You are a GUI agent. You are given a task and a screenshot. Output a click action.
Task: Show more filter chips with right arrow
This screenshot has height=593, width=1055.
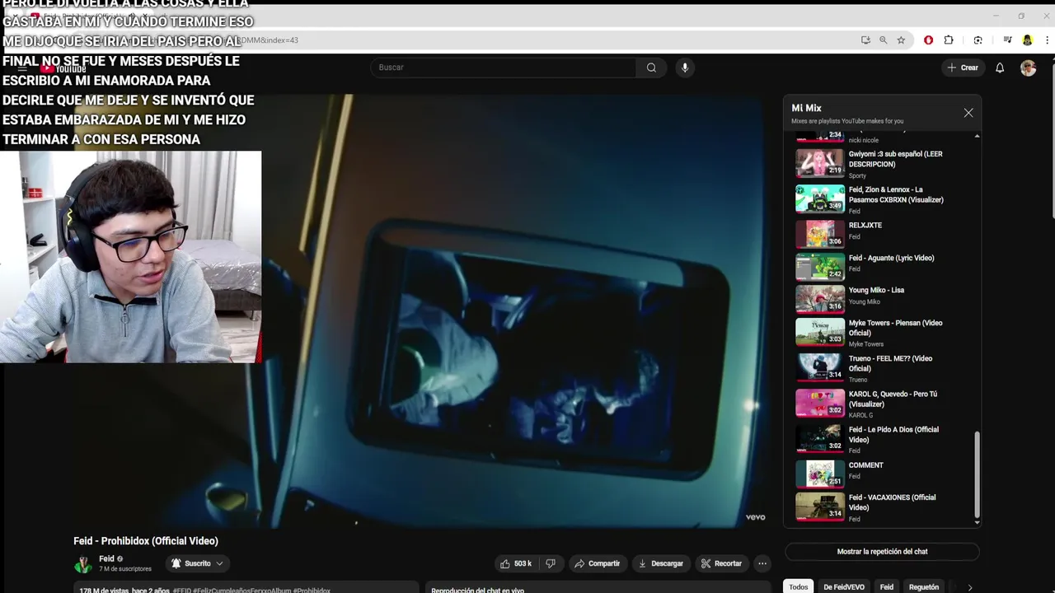pyautogui.click(x=970, y=587)
